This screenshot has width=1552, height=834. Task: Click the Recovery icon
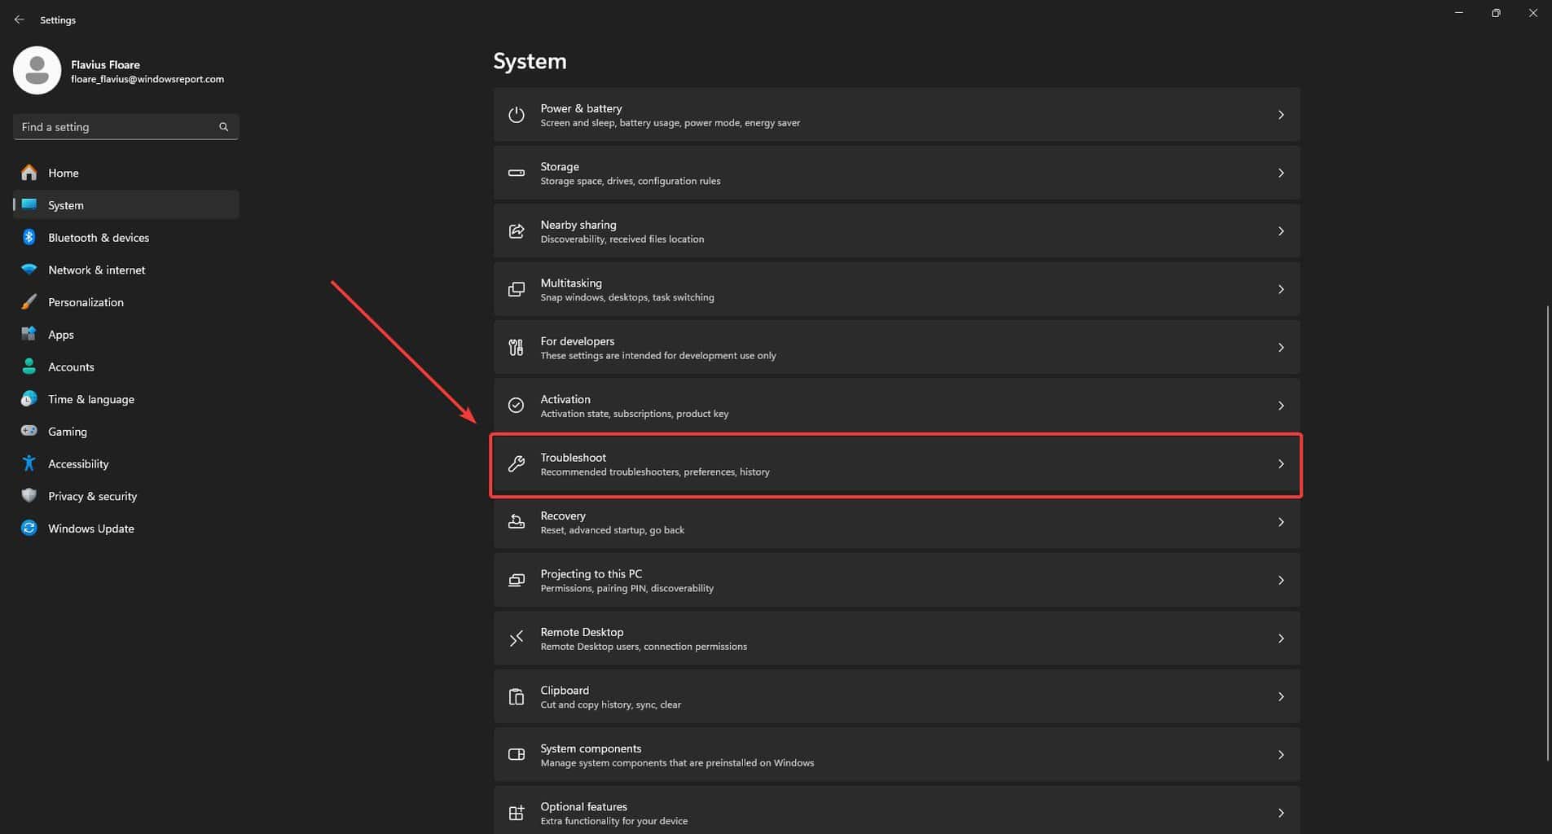(516, 522)
